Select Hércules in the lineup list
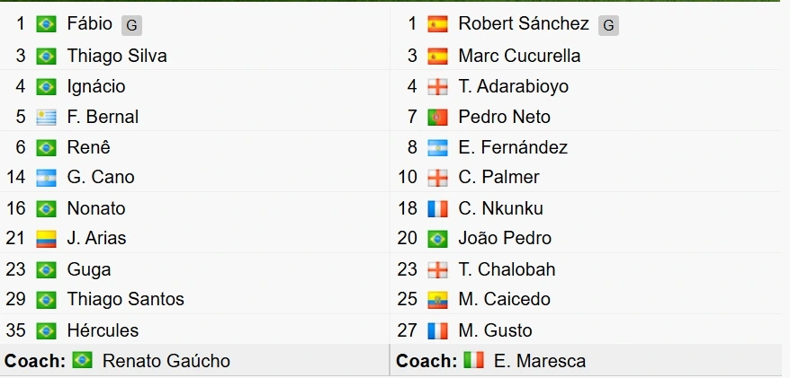This screenshot has height=378, width=790. [x=103, y=330]
